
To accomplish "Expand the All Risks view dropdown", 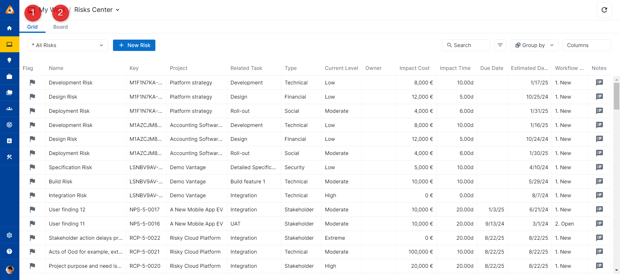I will coord(68,45).
